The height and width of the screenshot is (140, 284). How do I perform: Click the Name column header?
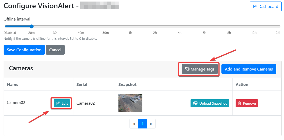click(13, 84)
